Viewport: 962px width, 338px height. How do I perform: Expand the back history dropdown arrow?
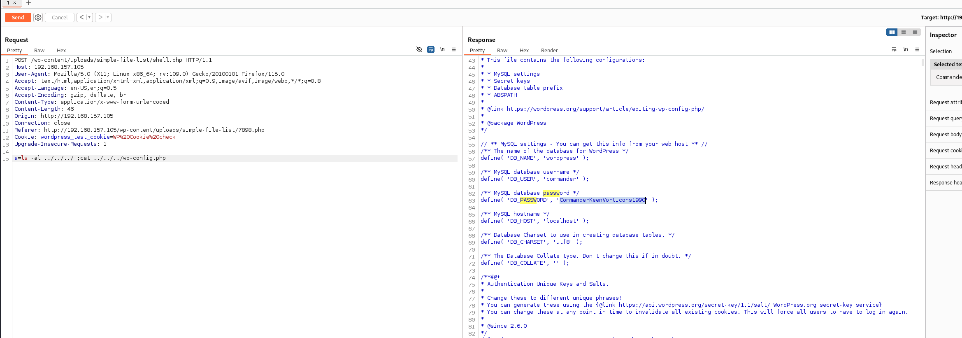pos(89,17)
